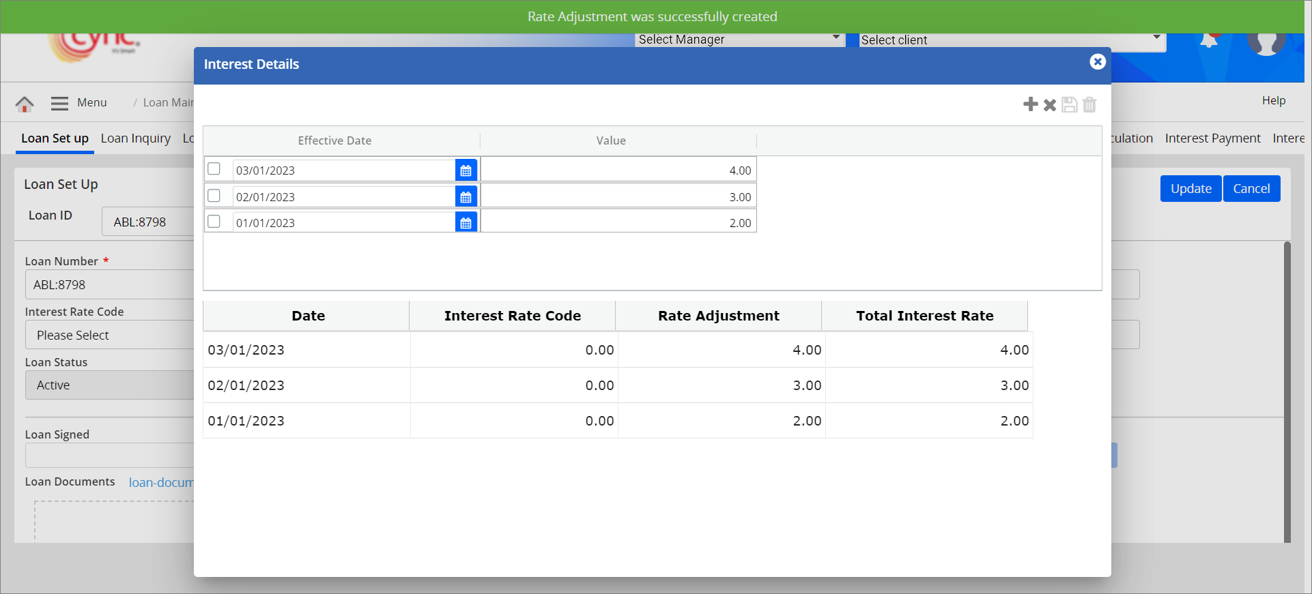Expand the Select Manager dropdown
Screen dimensions: 1312x594
click(739, 40)
